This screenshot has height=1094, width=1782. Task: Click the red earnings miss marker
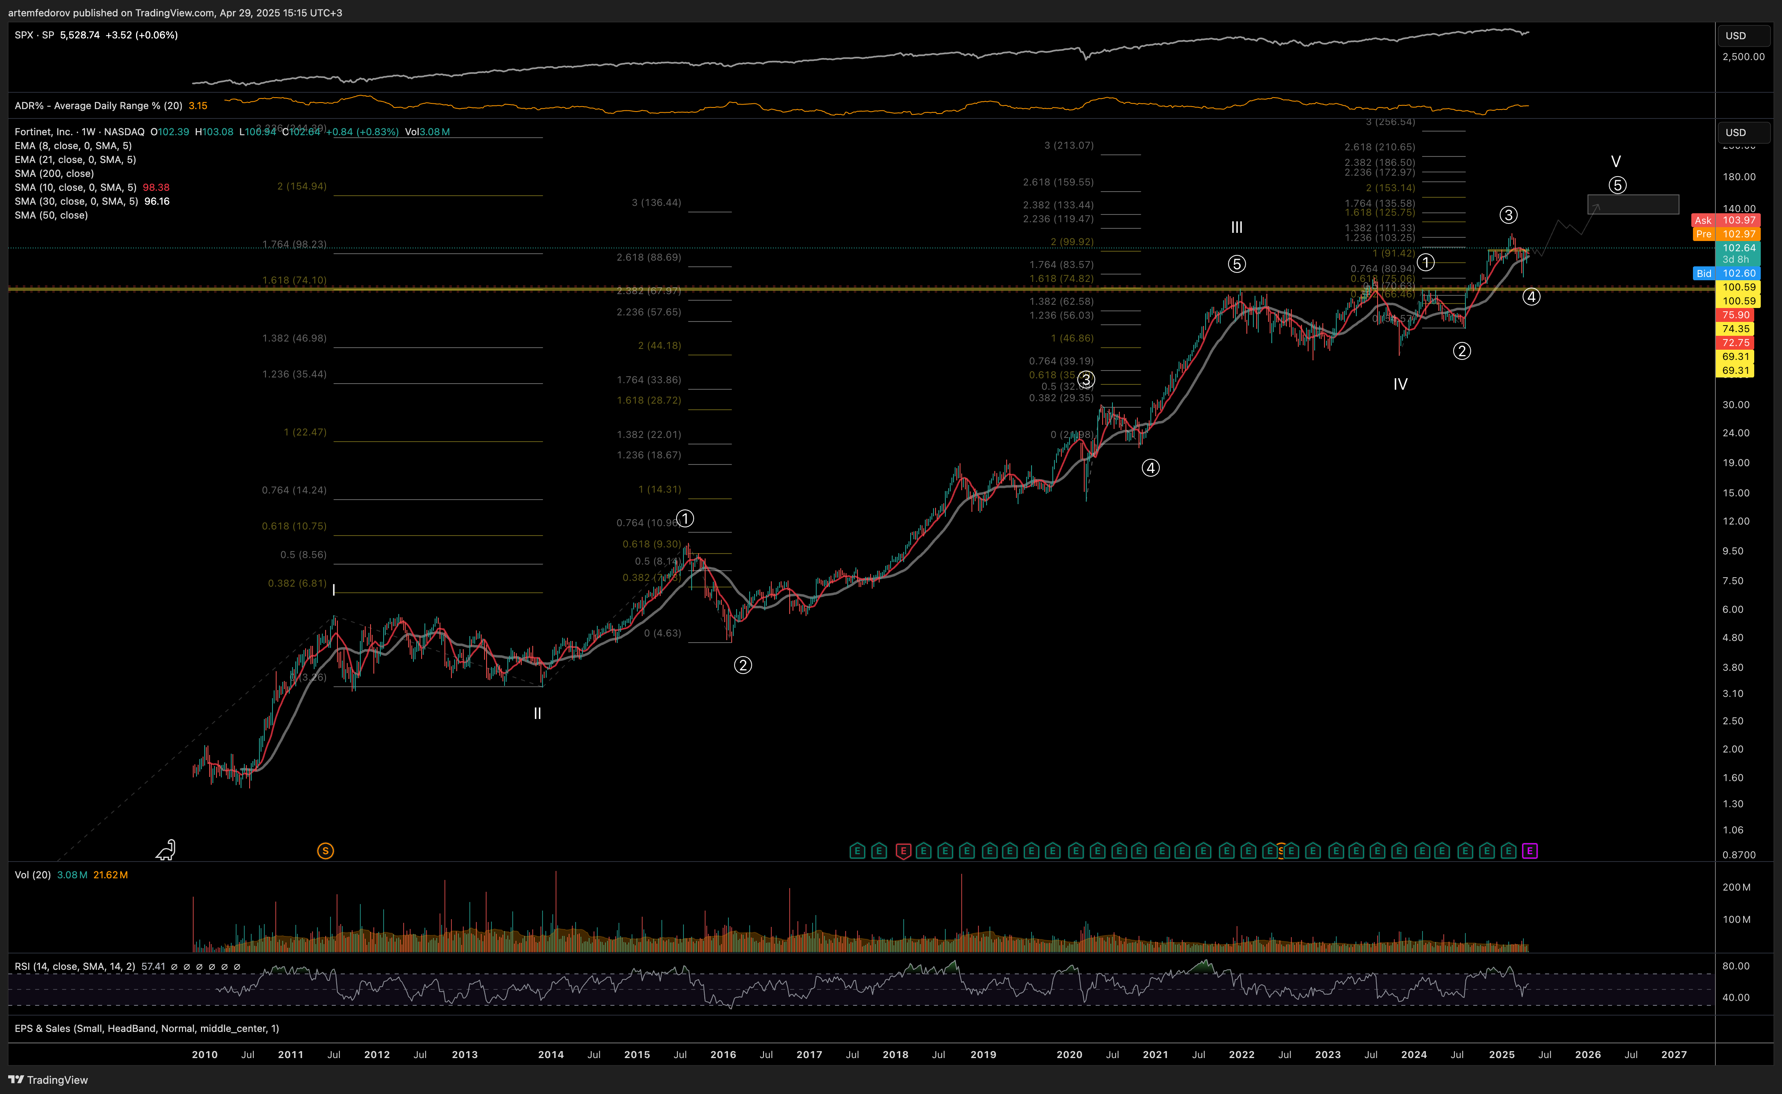902,851
